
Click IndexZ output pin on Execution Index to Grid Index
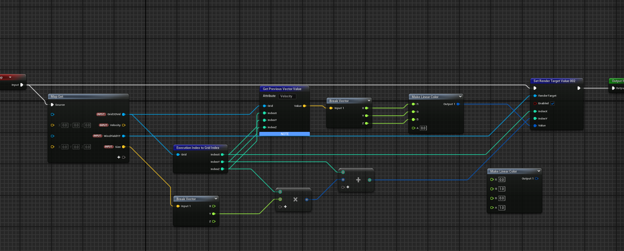222,169
